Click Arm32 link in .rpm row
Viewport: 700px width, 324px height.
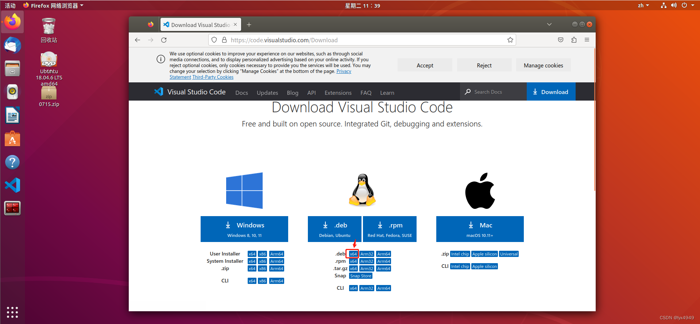click(x=367, y=261)
